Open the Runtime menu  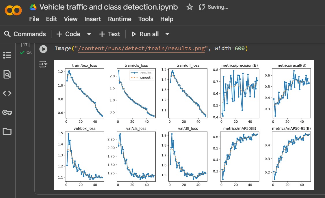pyautogui.click(x=120, y=19)
